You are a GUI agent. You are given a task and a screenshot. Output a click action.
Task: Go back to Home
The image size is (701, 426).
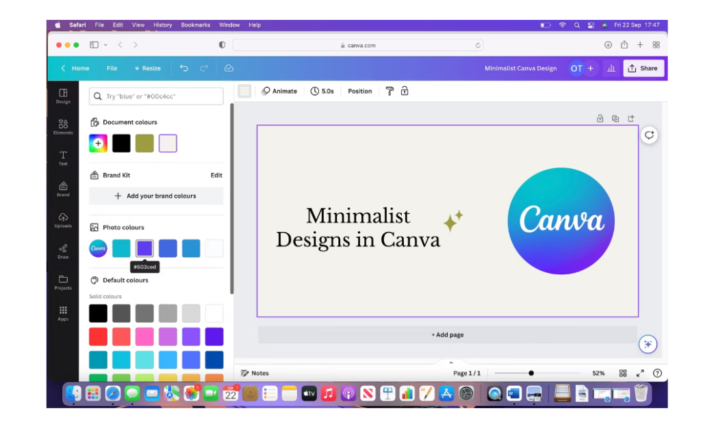pyautogui.click(x=75, y=68)
